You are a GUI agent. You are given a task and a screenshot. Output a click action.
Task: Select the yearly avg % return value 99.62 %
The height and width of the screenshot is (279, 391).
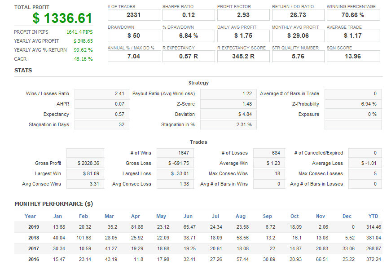tap(83, 50)
